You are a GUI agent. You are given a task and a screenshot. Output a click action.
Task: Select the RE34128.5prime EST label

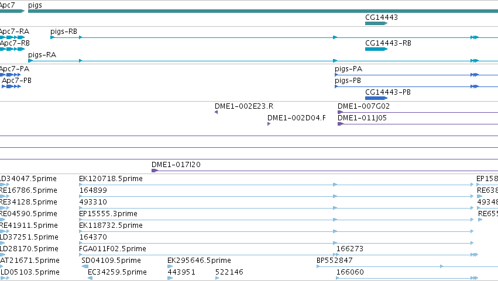29,202
